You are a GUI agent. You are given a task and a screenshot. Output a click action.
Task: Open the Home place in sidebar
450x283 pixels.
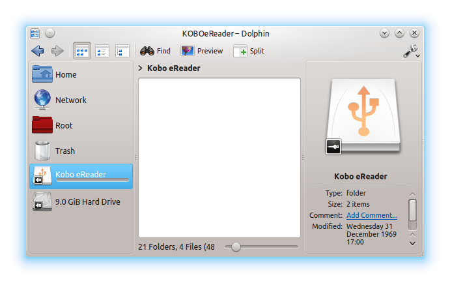(65, 75)
